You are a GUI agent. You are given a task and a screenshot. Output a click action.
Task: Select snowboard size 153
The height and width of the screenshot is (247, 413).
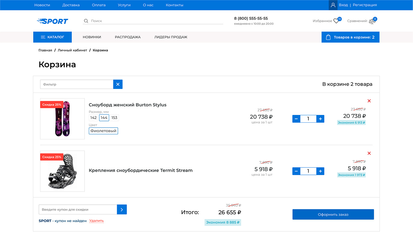point(114,118)
